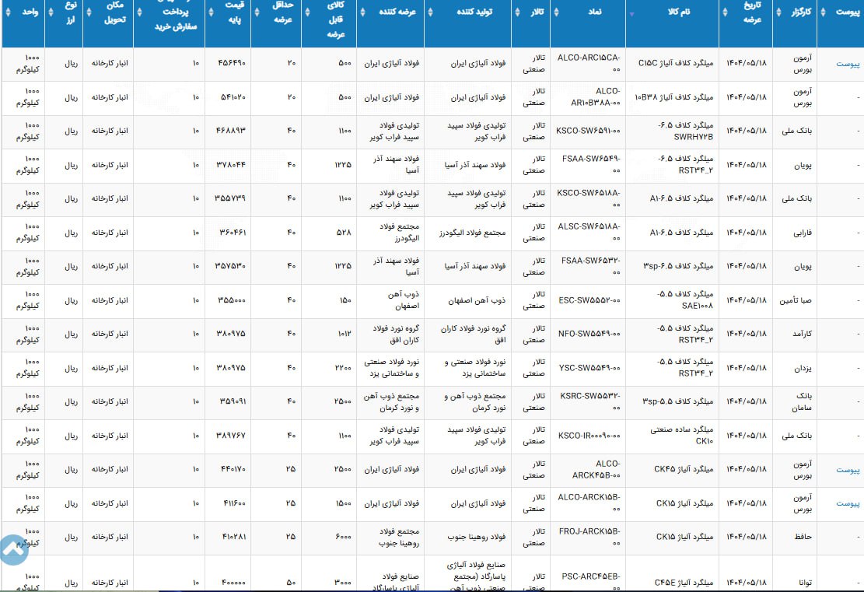Viewport: 864px width, 592px height.
Task: Open پیوست link in ALCO-ARC15CA row
Action: 848,64
